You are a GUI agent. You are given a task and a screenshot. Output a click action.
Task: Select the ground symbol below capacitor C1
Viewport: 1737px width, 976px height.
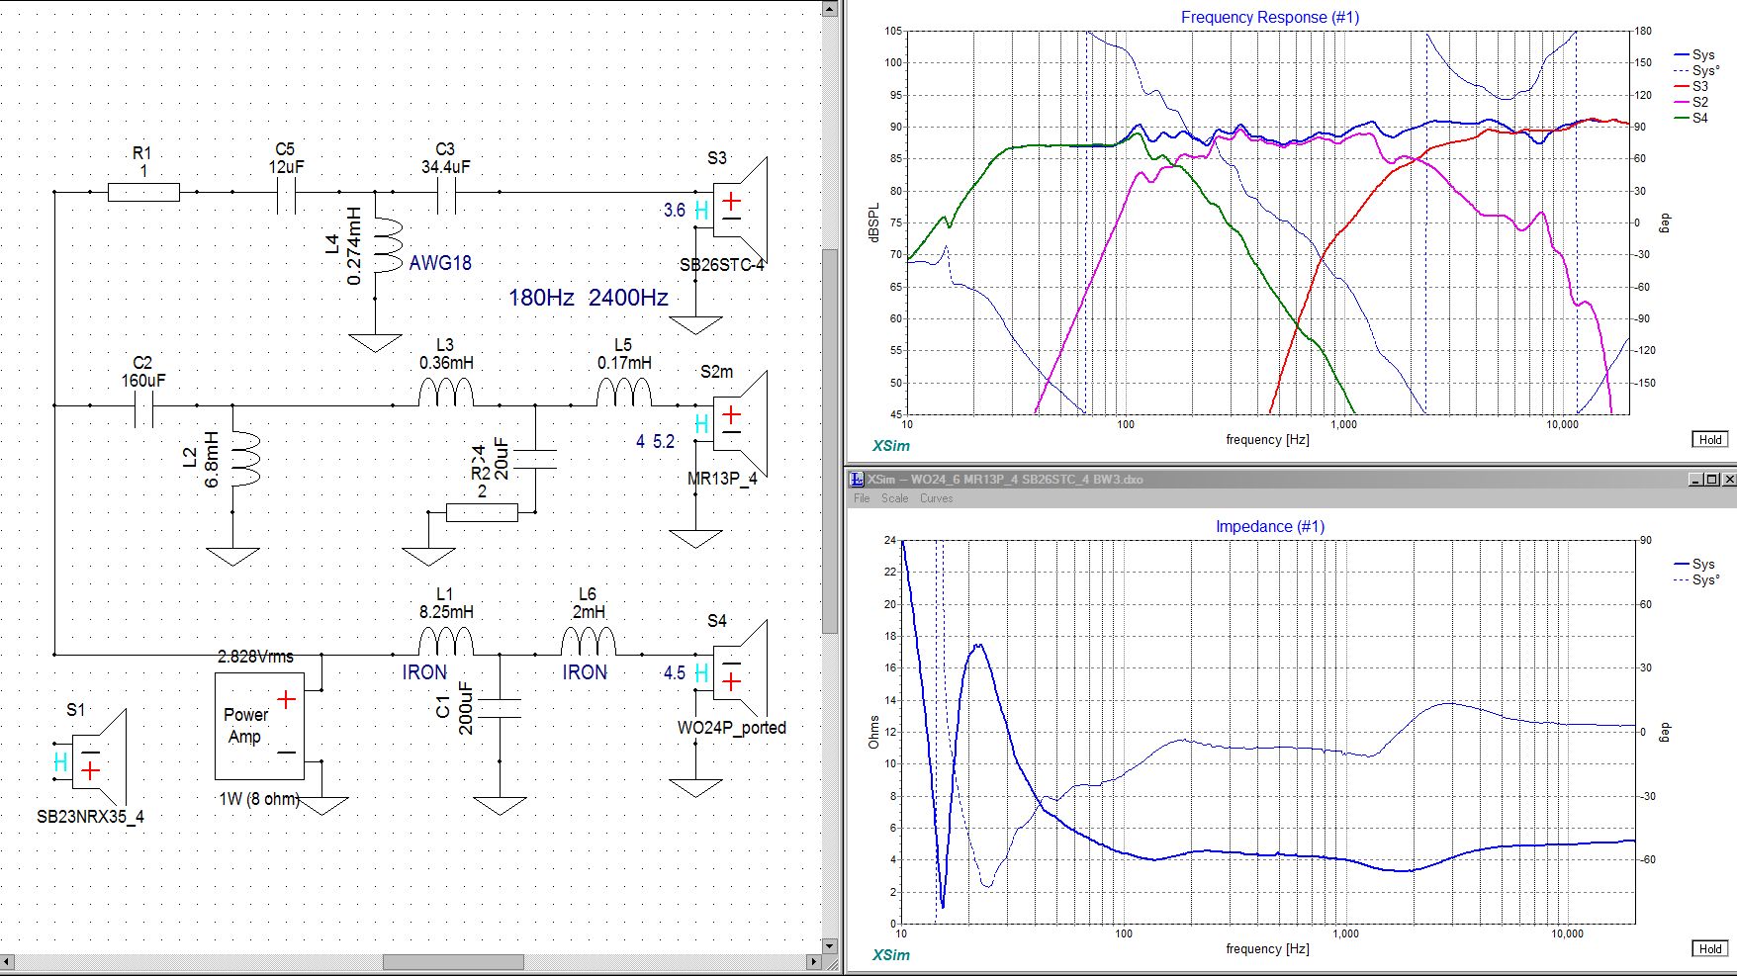[x=500, y=805]
